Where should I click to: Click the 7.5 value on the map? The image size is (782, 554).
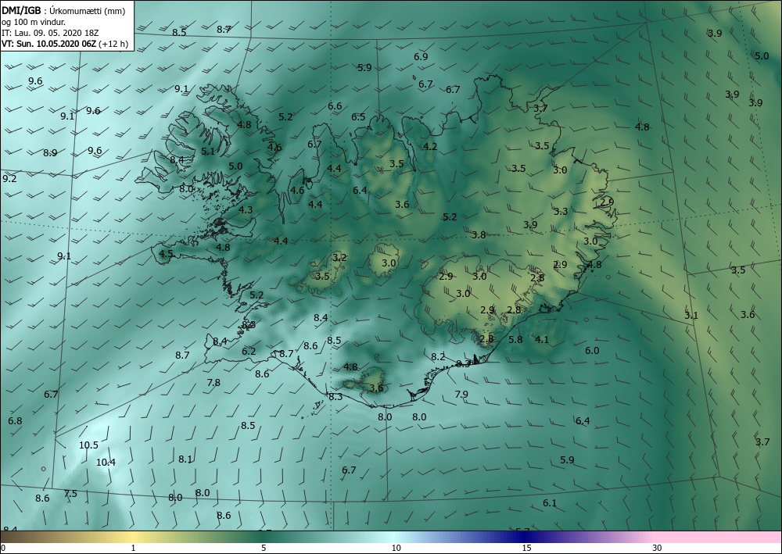point(71,494)
